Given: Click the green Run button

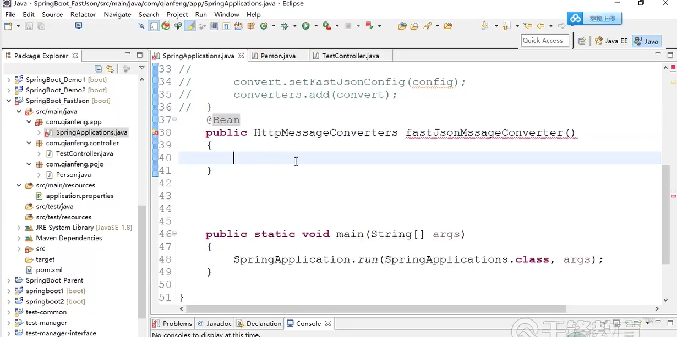Looking at the screenshot, I should click(x=305, y=26).
